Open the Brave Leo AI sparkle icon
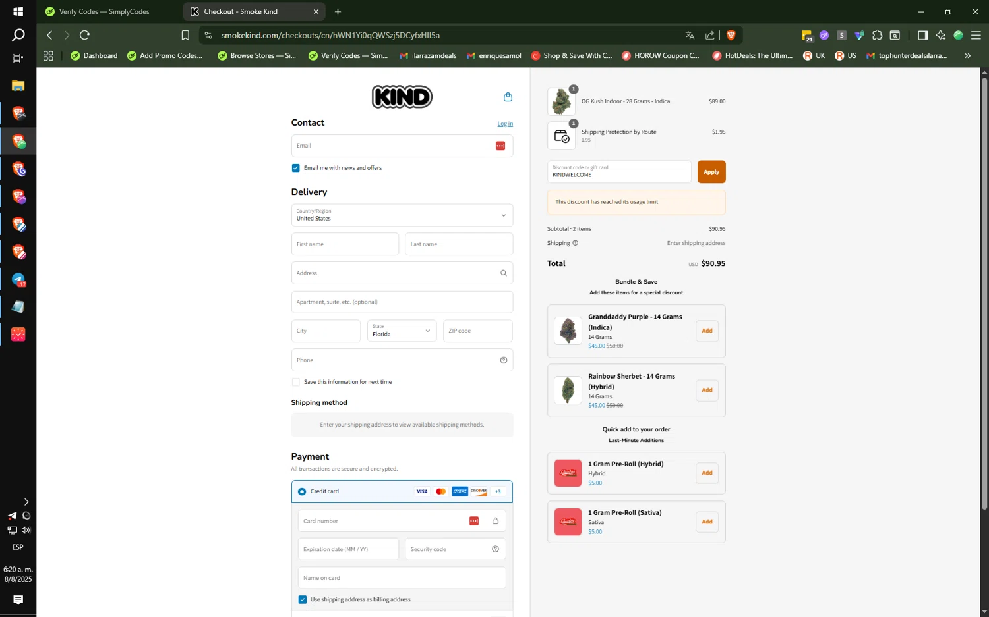 point(940,35)
